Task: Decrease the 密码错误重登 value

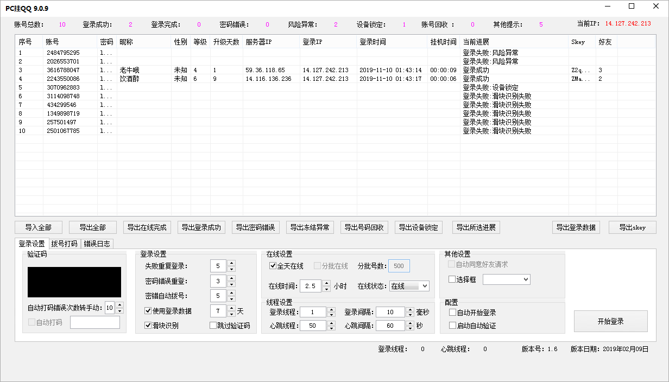Action: tap(231, 284)
